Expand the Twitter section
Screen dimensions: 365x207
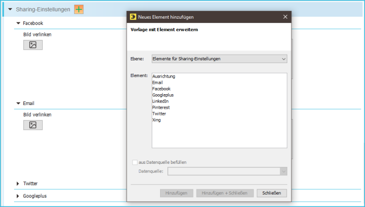point(18,184)
